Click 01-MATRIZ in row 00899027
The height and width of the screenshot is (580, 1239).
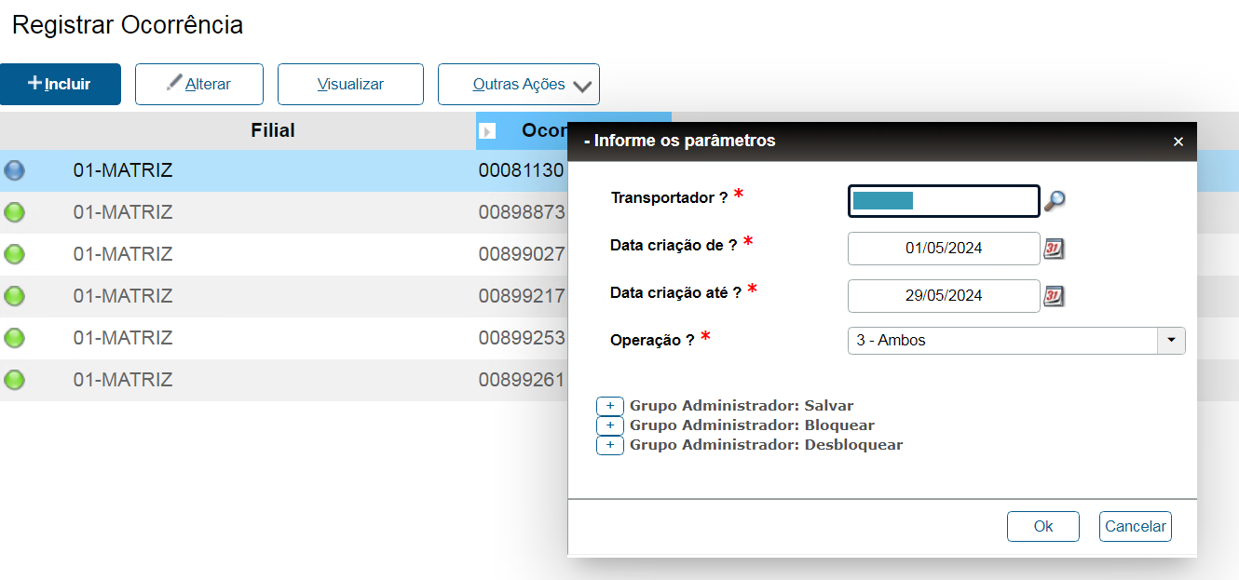tap(123, 254)
